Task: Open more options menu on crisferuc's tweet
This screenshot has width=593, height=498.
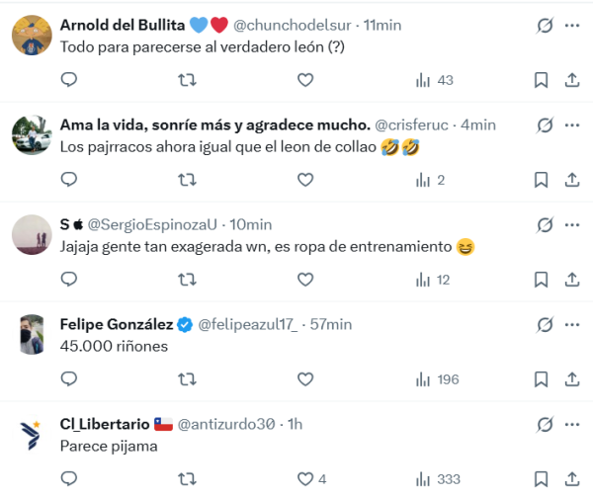Action: [572, 124]
